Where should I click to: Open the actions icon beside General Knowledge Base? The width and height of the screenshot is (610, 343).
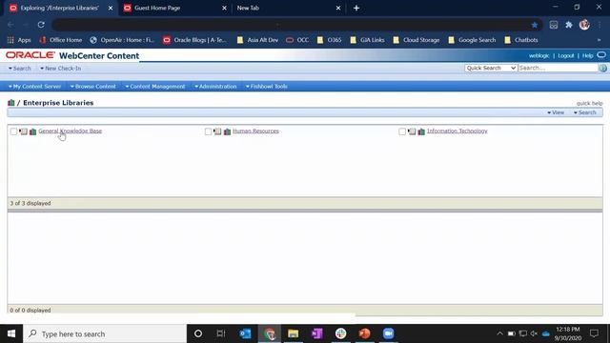23,131
